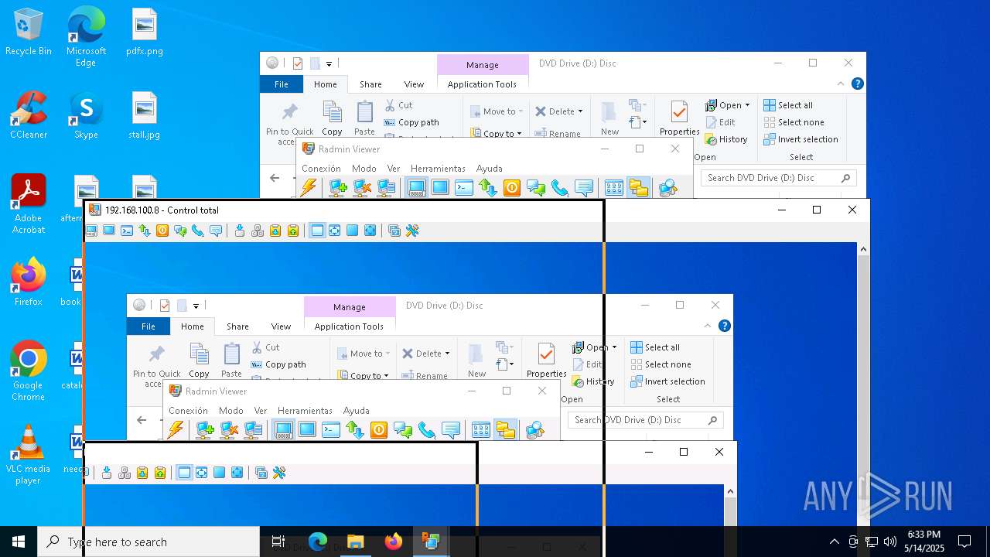Click Properties button in top Explorer ribbon
This screenshot has width=990, height=557.
(x=680, y=118)
